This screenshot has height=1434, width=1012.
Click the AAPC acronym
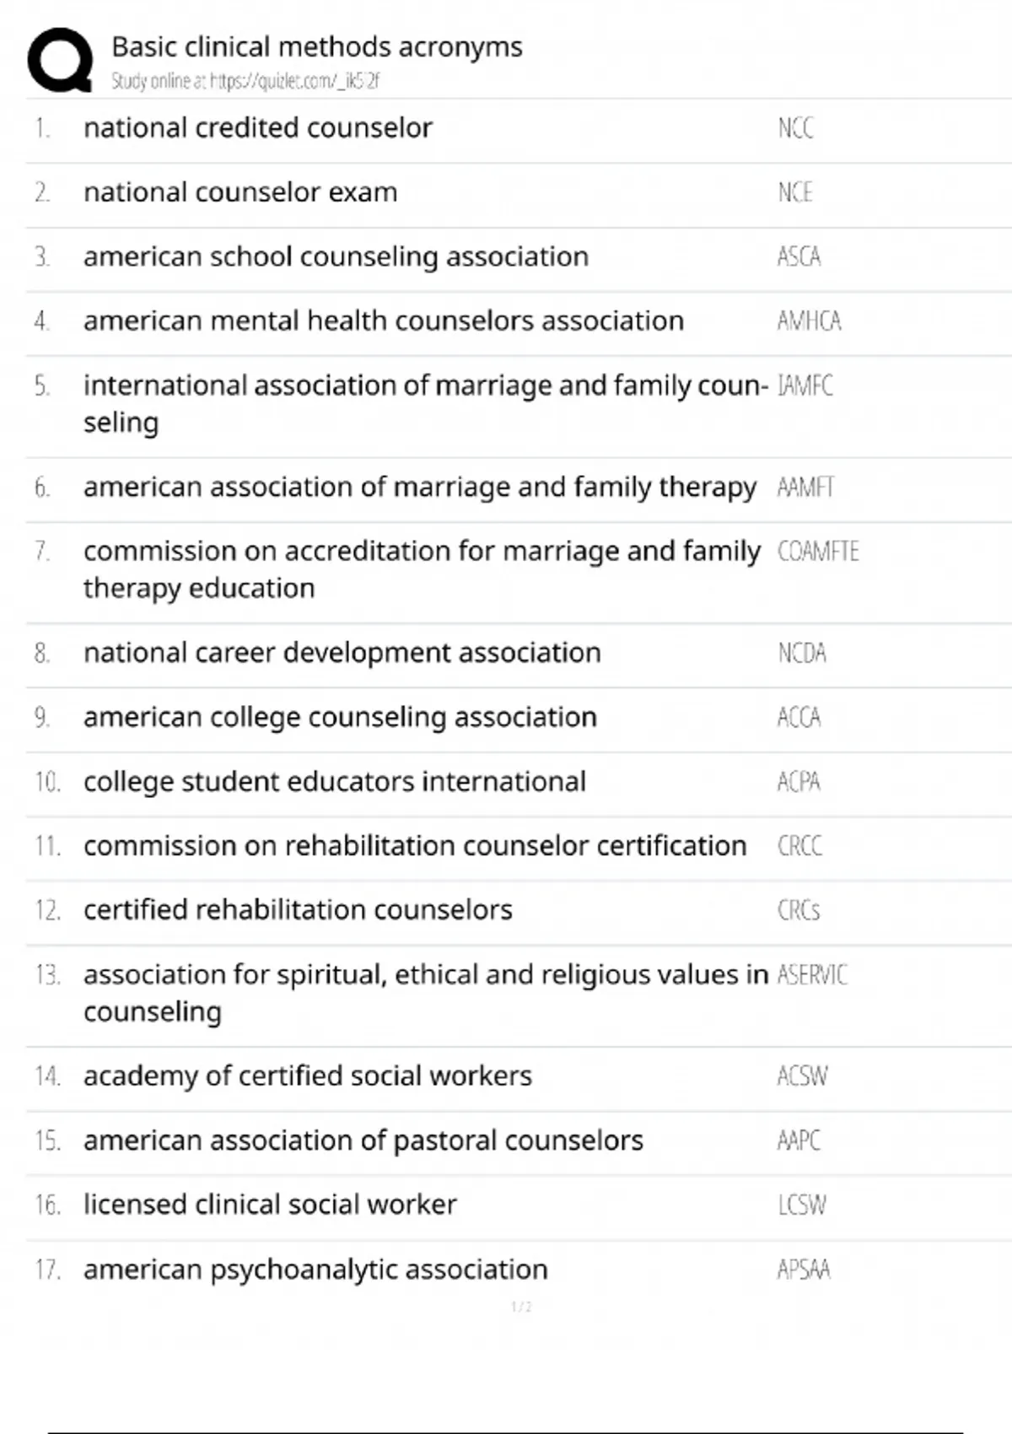pyautogui.click(x=798, y=1140)
